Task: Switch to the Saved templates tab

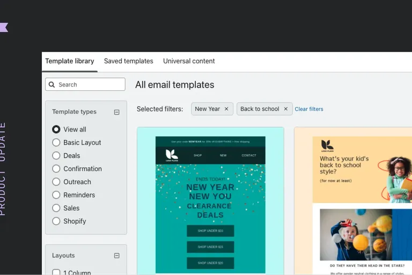Action: click(x=129, y=61)
